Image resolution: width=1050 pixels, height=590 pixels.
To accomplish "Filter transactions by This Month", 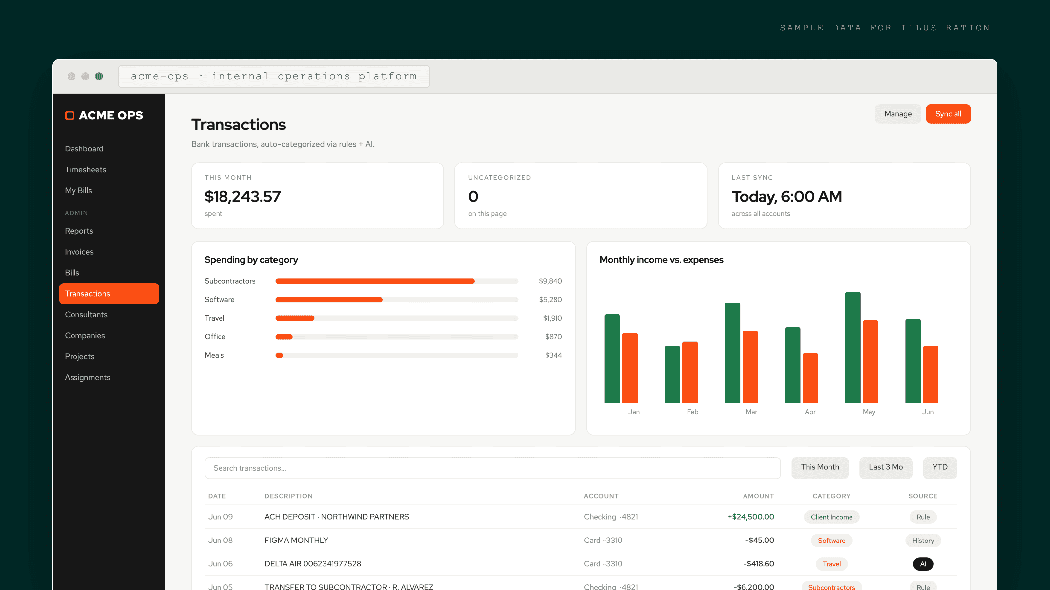I will (820, 467).
